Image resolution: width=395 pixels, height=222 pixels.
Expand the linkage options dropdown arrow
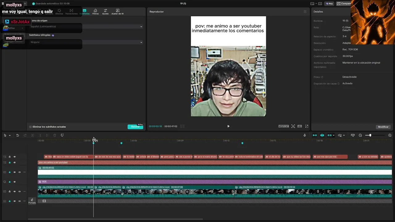(x=334, y=135)
